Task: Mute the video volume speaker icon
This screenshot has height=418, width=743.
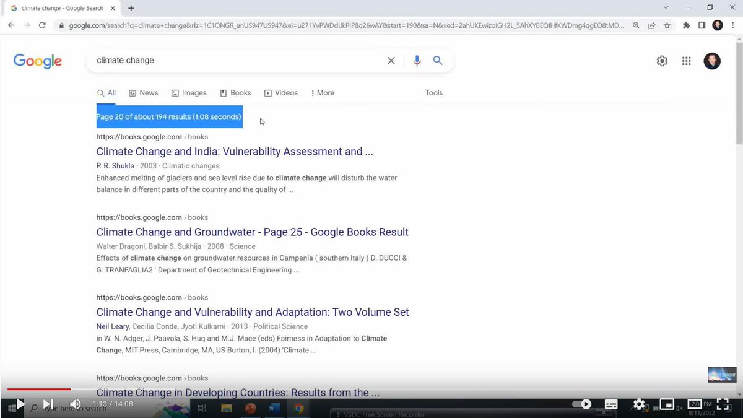Action: point(76,404)
